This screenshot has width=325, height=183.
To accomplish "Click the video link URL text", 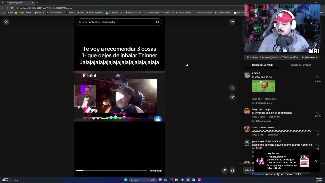I will pyautogui.click(x=272, y=57).
